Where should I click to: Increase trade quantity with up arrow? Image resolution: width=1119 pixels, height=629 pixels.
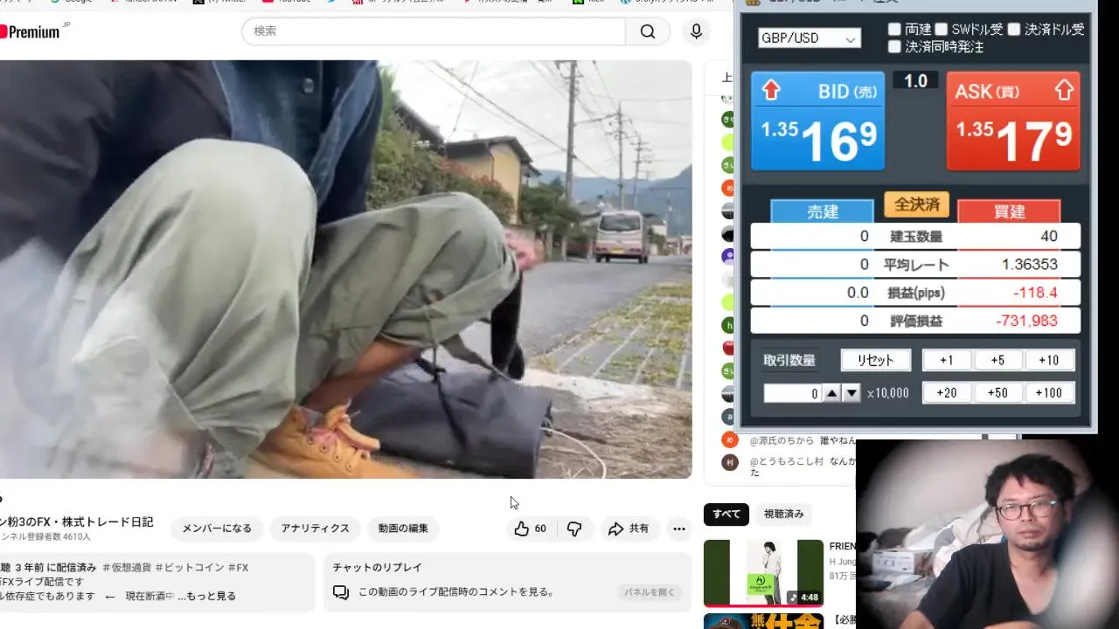click(x=832, y=393)
